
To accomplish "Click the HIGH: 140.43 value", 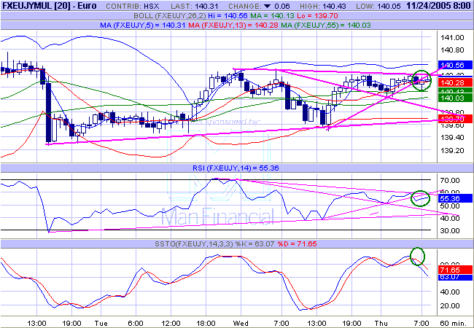I will pos(324,7).
